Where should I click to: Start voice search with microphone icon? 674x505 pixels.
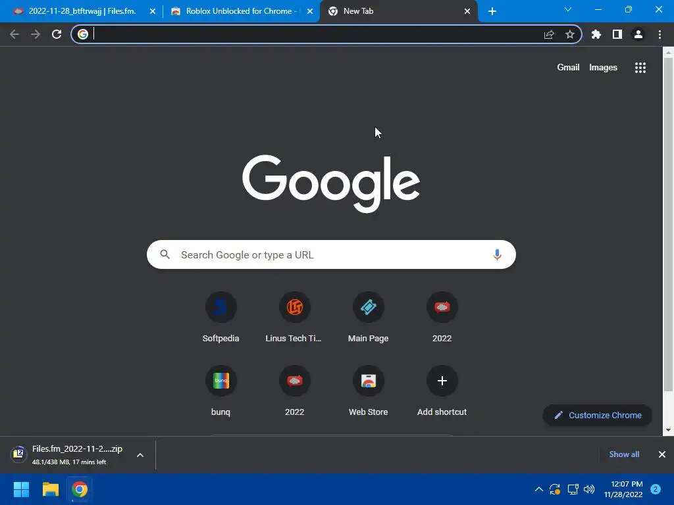pyautogui.click(x=497, y=254)
